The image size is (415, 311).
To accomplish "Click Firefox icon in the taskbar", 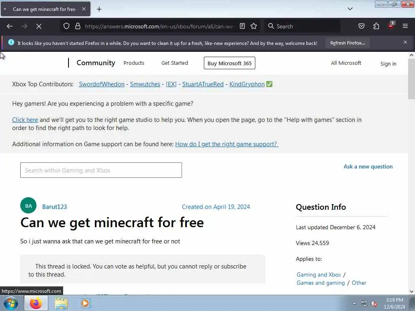I will (x=36, y=303).
